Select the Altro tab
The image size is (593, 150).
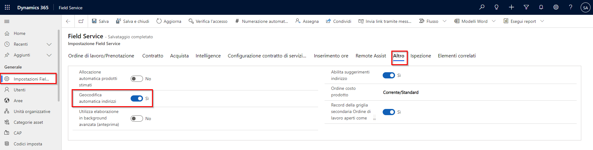coord(399,56)
